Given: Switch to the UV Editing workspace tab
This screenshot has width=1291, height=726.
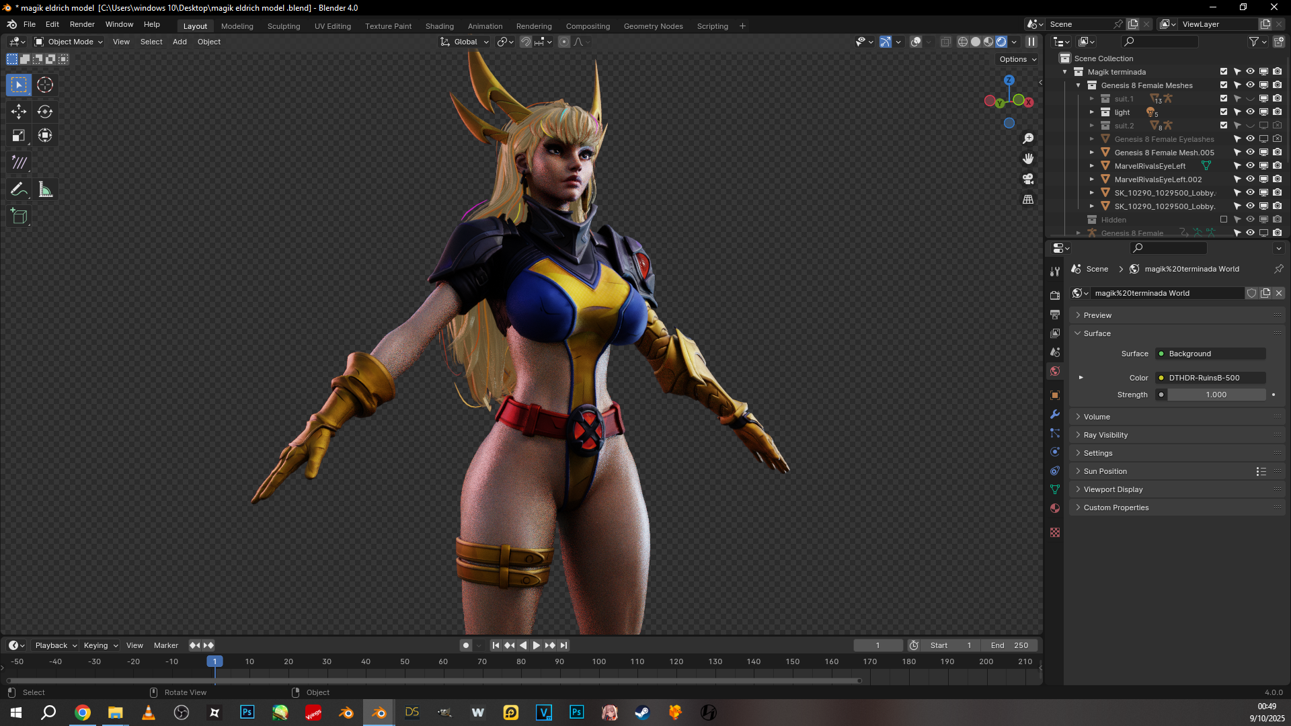Looking at the screenshot, I should tap(333, 26).
